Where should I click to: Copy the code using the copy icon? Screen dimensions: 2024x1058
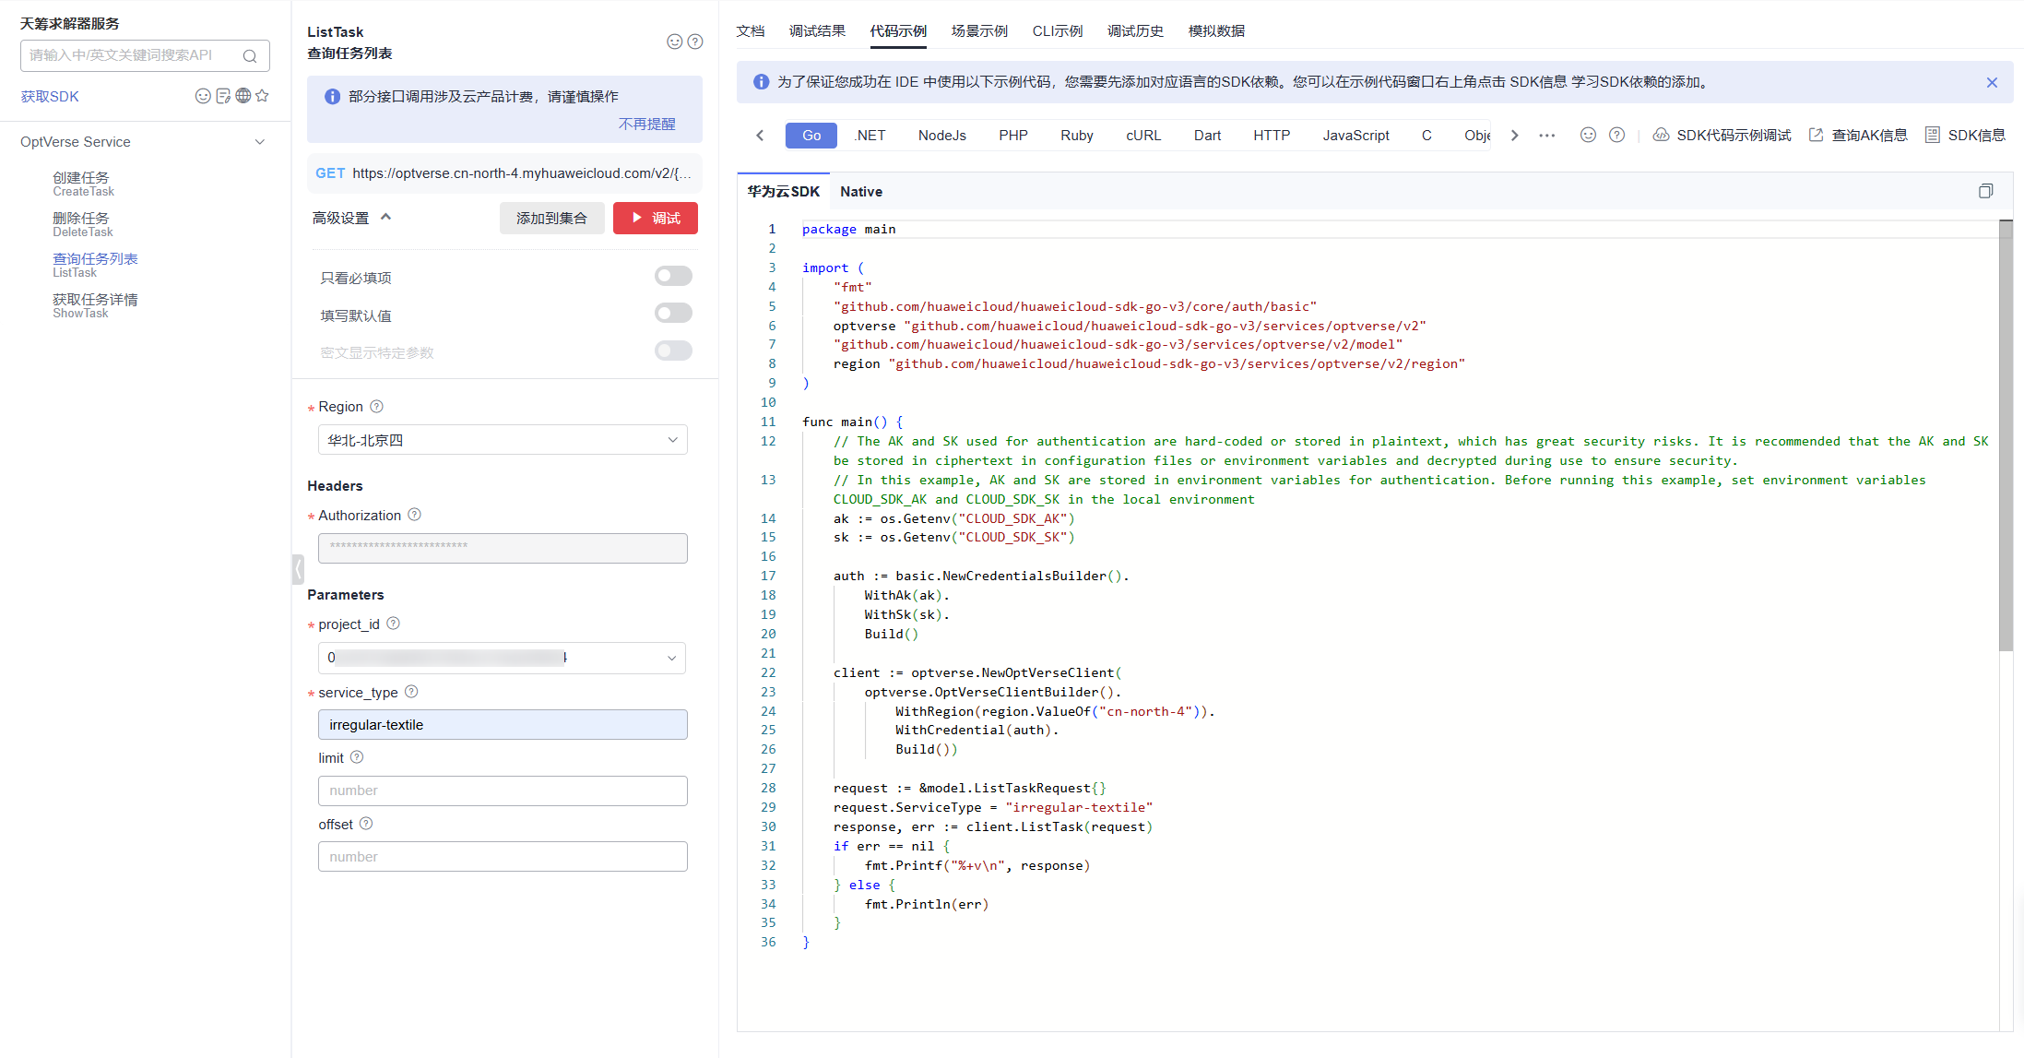click(1985, 191)
